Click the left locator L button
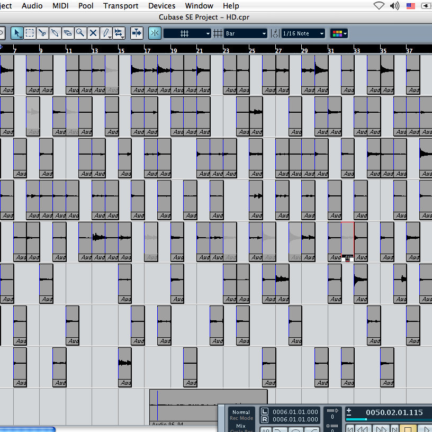The height and width of the screenshot is (432, 432). pyautogui.click(x=265, y=412)
